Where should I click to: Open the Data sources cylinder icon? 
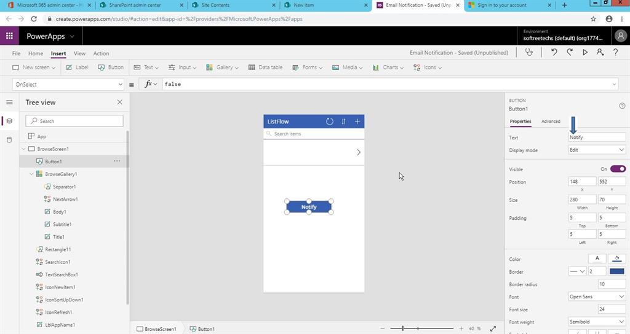point(9,139)
